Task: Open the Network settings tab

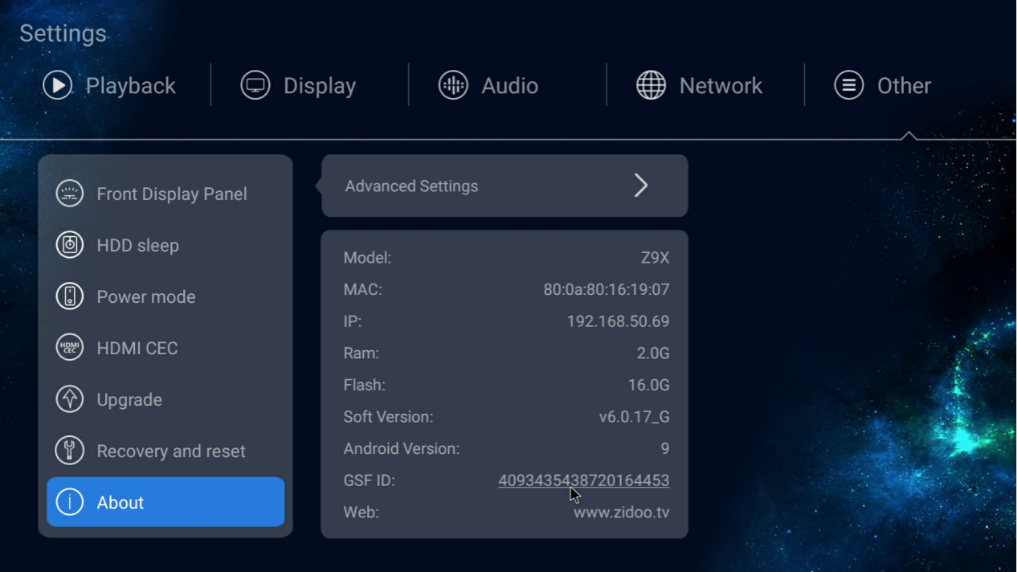Action: coord(720,86)
